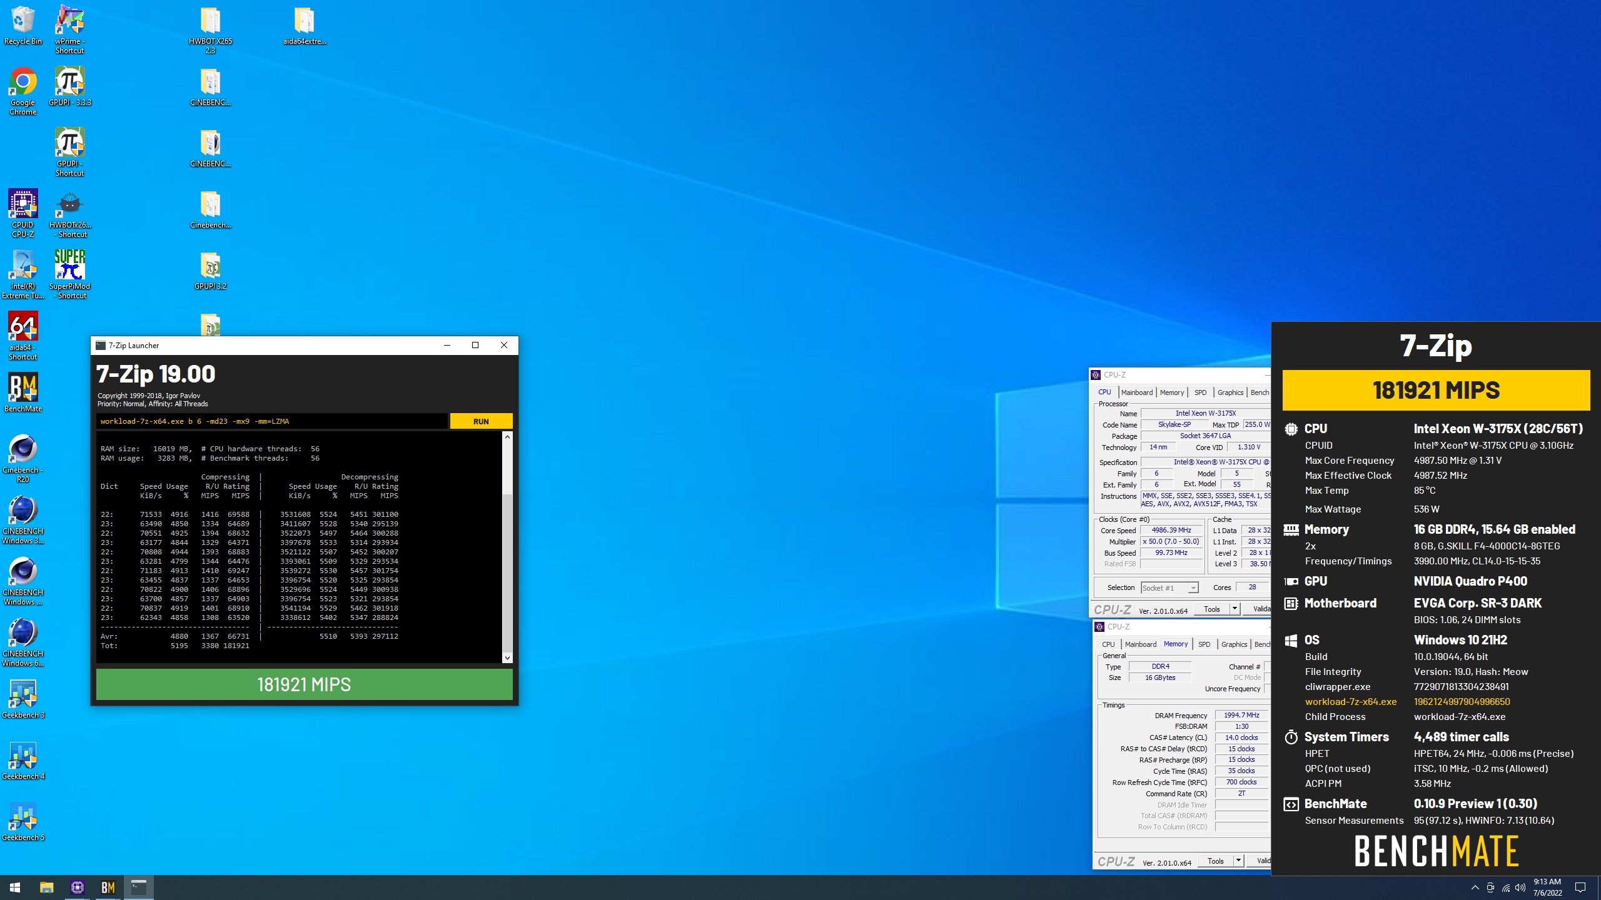Click the yellow 181921 MIPS BenchMate score
The height and width of the screenshot is (900, 1601).
tap(1436, 390)
